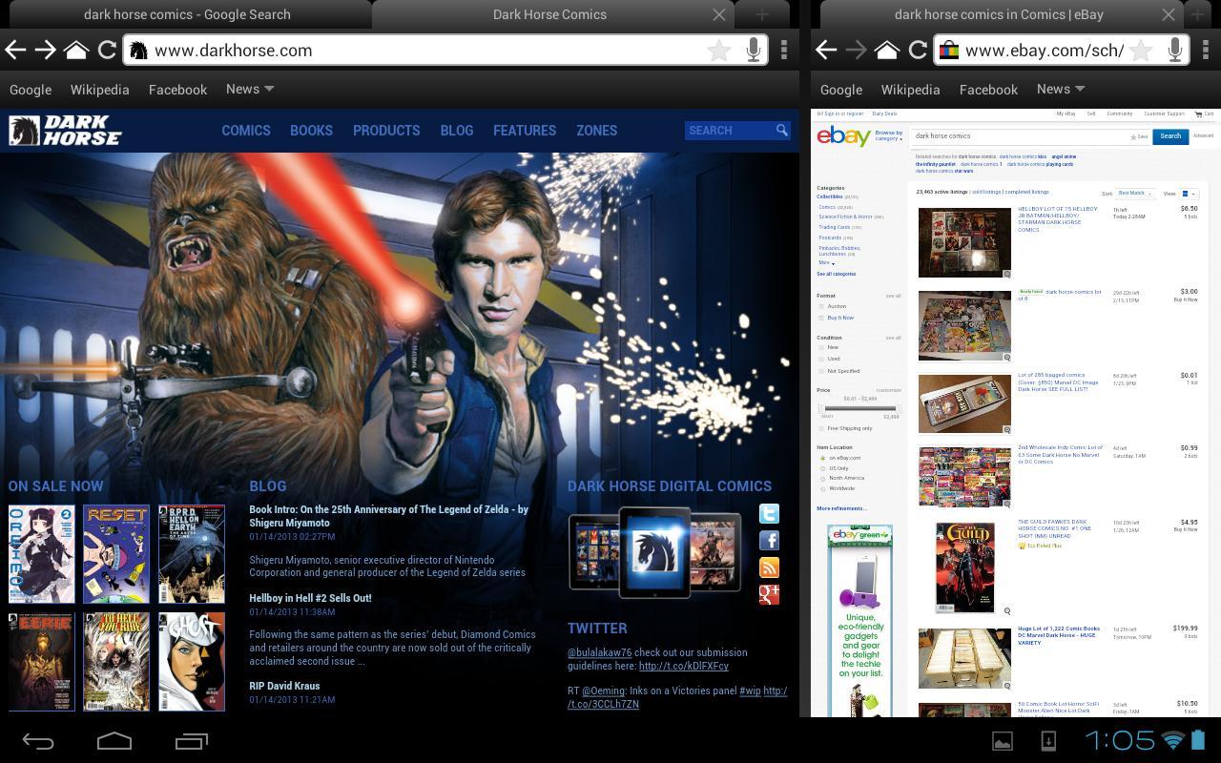Expand More categories in eBay sidebar
Screen dimensions: 1221x763
click(x=826, y=263)
